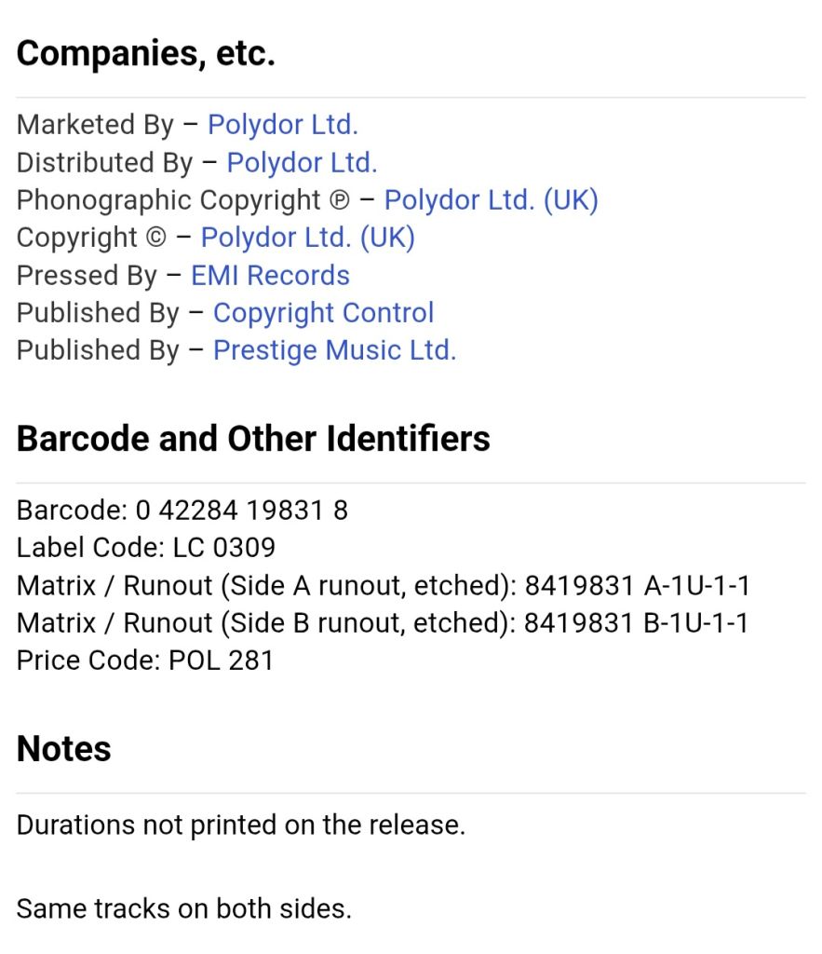This screenshot has height=954, width=822.
Task: Click the Phonographic Copyright ℗ label text
Action: point(183,200)
